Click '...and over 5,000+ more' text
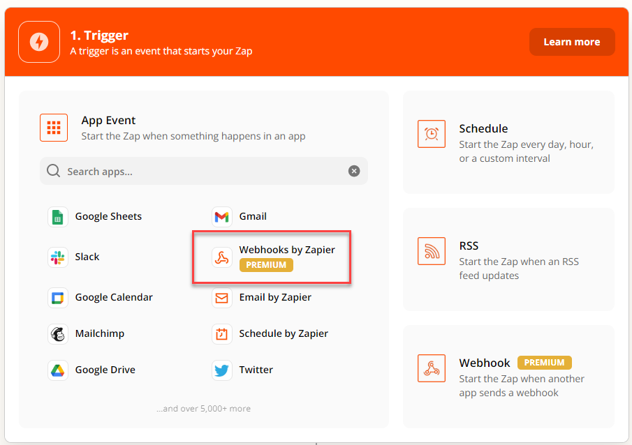The image size is (632, 445). pos(203,409)
